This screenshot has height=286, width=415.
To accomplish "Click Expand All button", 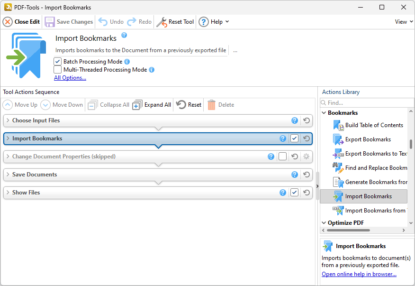I will (152, 105).
